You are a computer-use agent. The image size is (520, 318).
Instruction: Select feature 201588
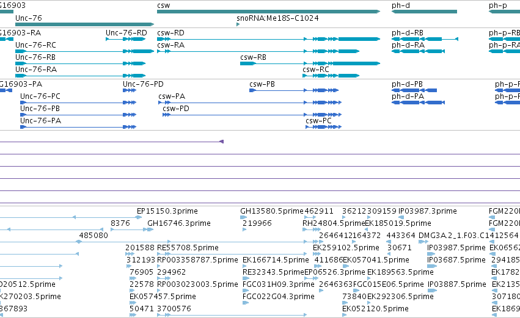pos(139,248)
